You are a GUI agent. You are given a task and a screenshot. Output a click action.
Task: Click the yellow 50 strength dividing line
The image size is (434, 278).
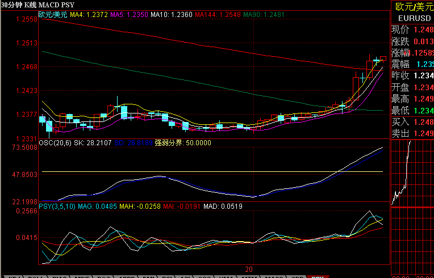click(212, 171)
